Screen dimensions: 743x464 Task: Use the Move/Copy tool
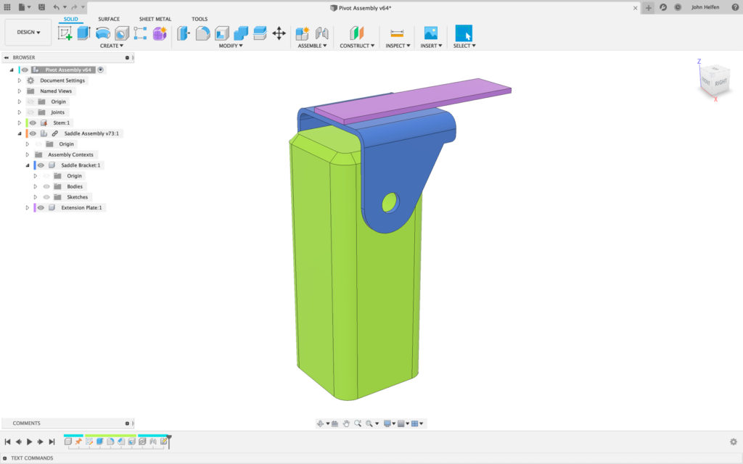point(280,33)
